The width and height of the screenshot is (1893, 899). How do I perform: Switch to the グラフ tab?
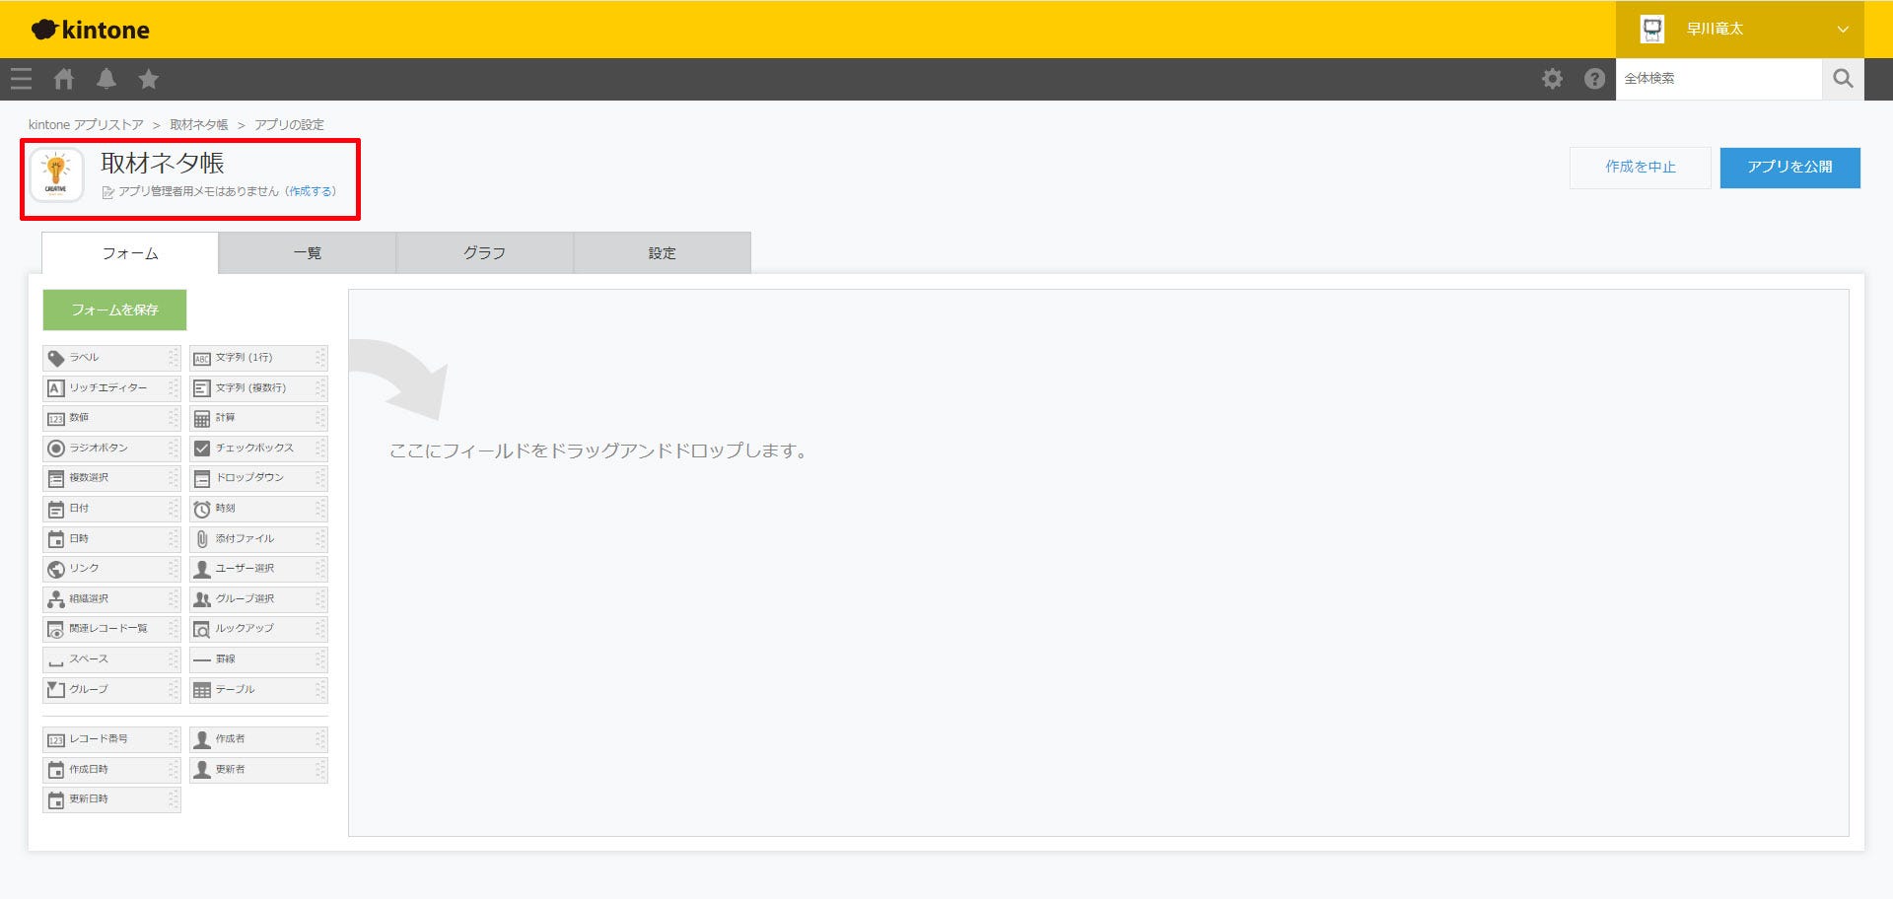point(485,253)
